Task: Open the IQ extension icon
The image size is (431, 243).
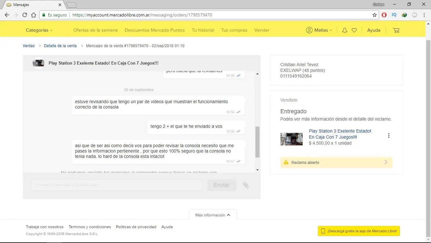Action: (x=394, y=15)
